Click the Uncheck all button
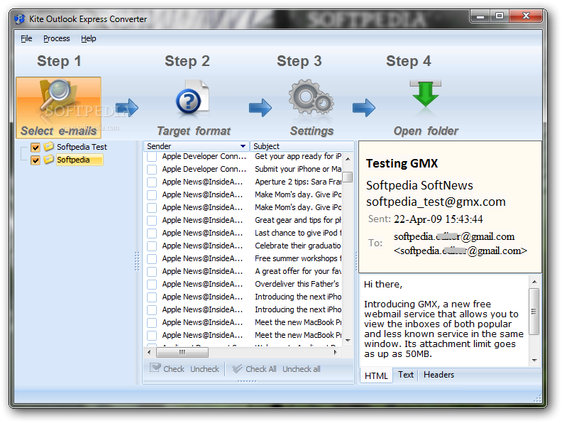562x423 pixels. click(302, 369)
